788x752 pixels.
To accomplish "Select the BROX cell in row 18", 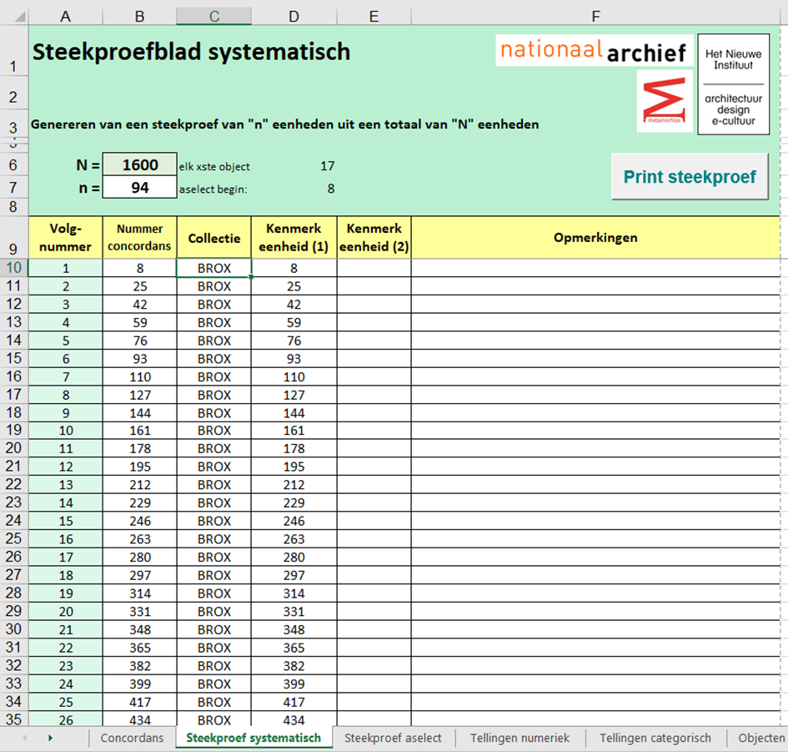I will point(214,413).
